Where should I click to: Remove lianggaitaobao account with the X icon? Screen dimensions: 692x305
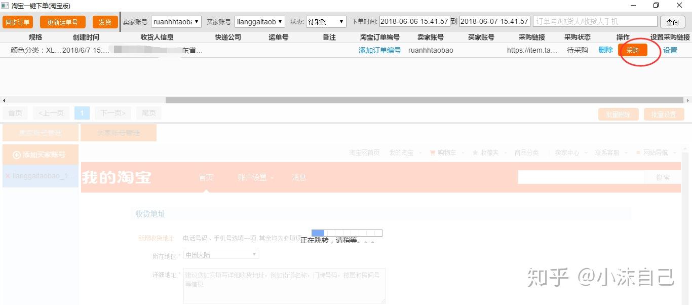tap(8, 176)
